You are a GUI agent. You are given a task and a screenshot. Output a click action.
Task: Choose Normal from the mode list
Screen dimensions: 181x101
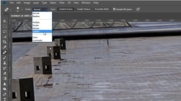point(42,13)
